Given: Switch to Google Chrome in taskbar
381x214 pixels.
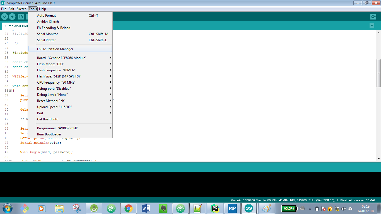Looking at the screenshot, I should pyautogui.click(x=129, y=208).
